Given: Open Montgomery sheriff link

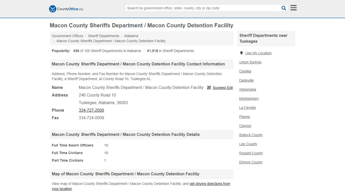Looking at the screenshot, I should [x=249, y=99].
